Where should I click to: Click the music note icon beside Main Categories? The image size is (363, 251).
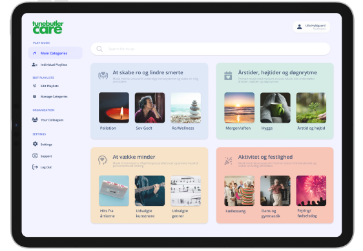pos(34,53)
